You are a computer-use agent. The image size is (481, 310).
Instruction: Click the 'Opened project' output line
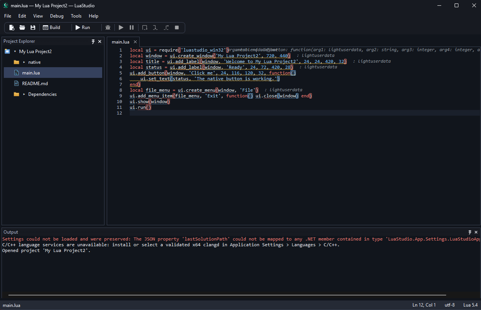pyautogui.click(x=46, y=250)
